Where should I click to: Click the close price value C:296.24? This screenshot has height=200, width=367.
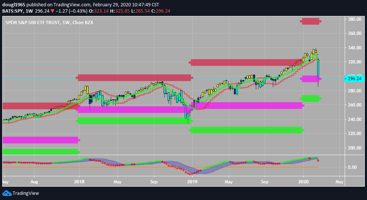(x=161, y=11)
